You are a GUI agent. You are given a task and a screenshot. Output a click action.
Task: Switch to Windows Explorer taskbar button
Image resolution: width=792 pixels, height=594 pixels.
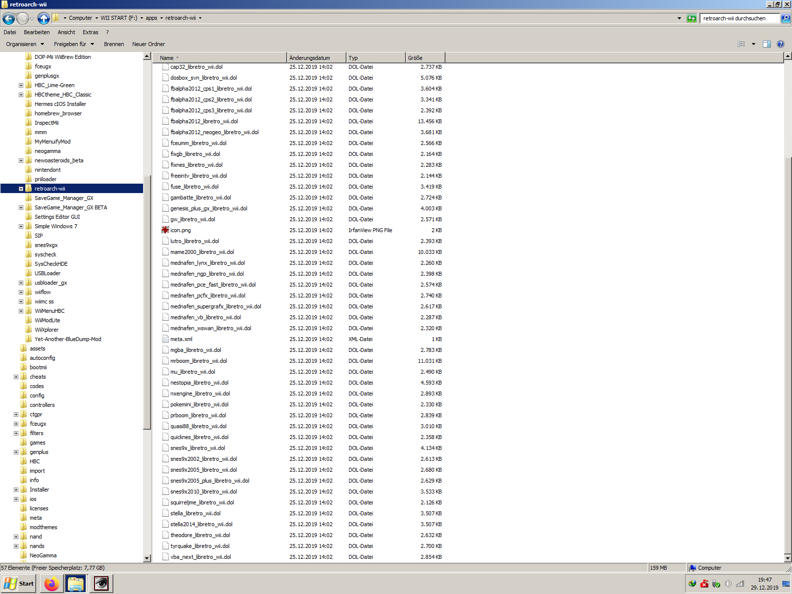(x=76, y=584)
